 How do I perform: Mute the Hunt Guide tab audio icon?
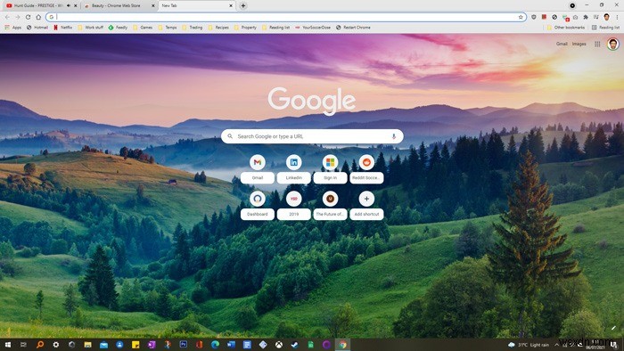69,5
